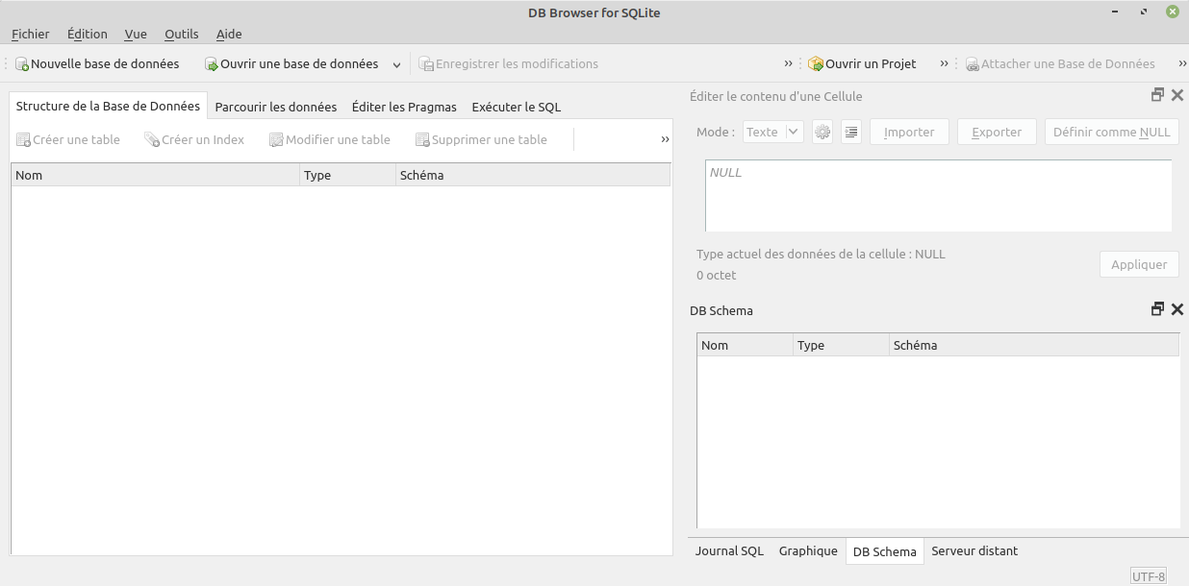Undock the DB Schema panel via float icon

click(x=1157, y=309)
